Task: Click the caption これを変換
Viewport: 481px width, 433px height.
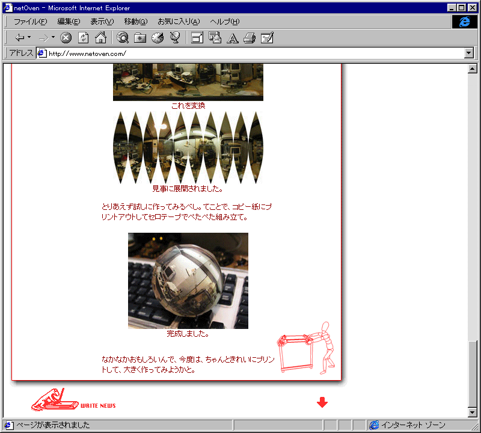Action: click(x=188, y=106)
